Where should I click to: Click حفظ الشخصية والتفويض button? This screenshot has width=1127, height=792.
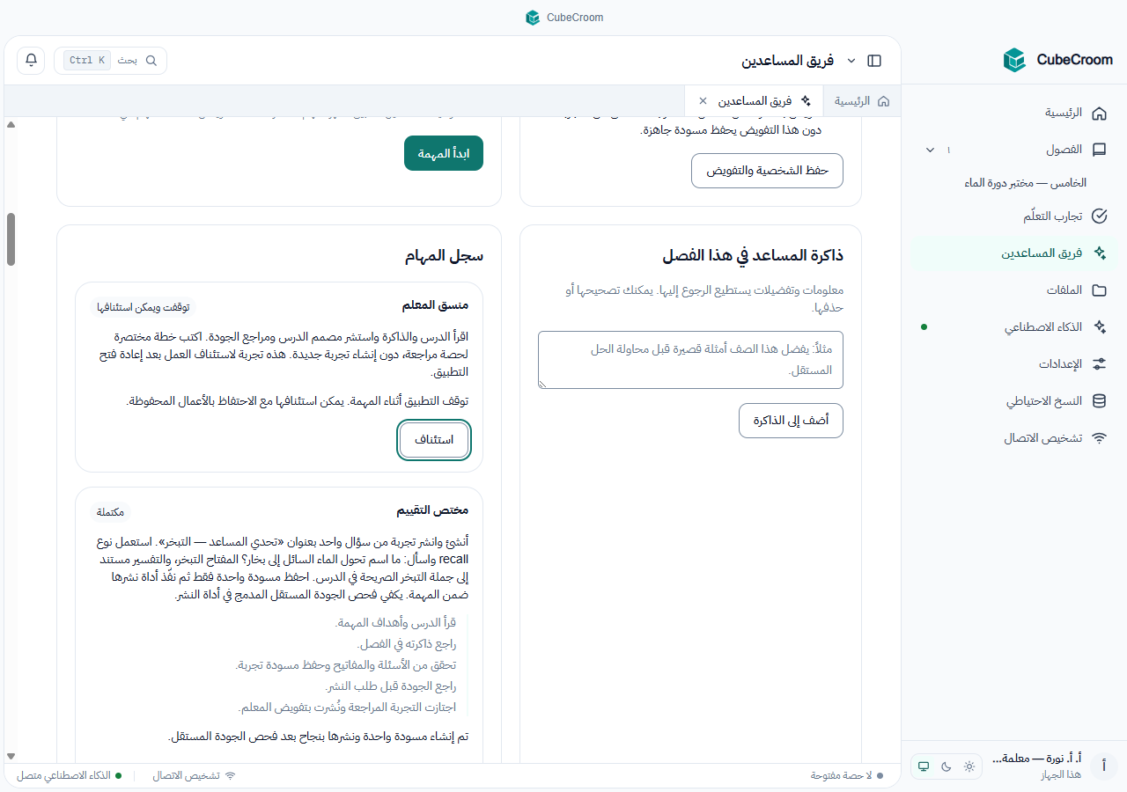coord(767,171)
